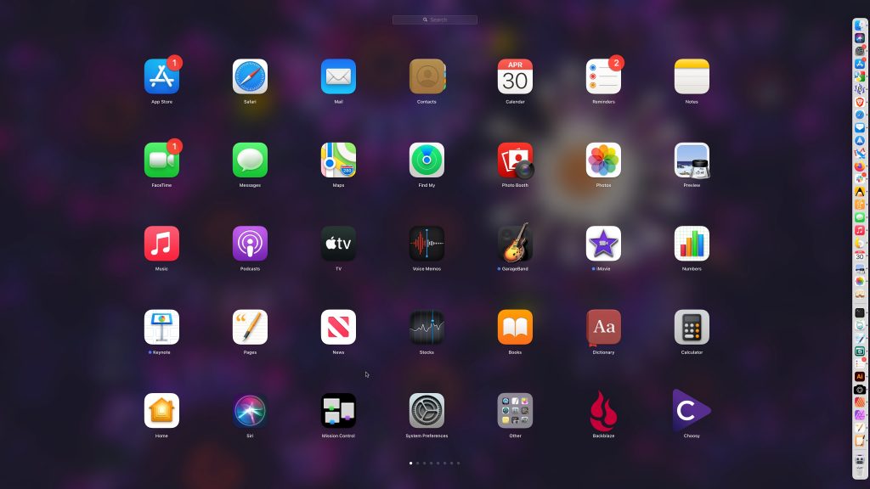The height and width of the screenshot is (489, 870).
Task: Open the Choosy app
Action: coord(692,411)
